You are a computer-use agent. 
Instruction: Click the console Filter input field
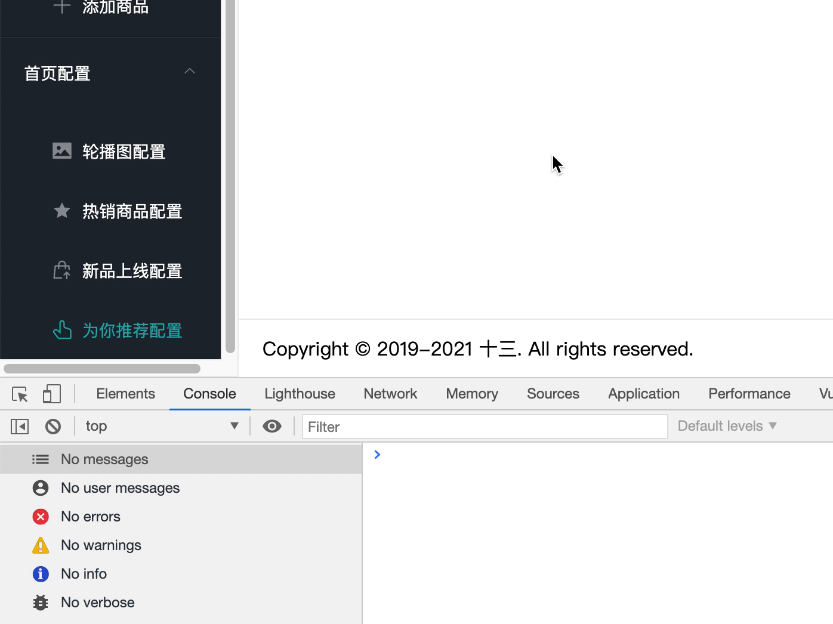(485, 427)
